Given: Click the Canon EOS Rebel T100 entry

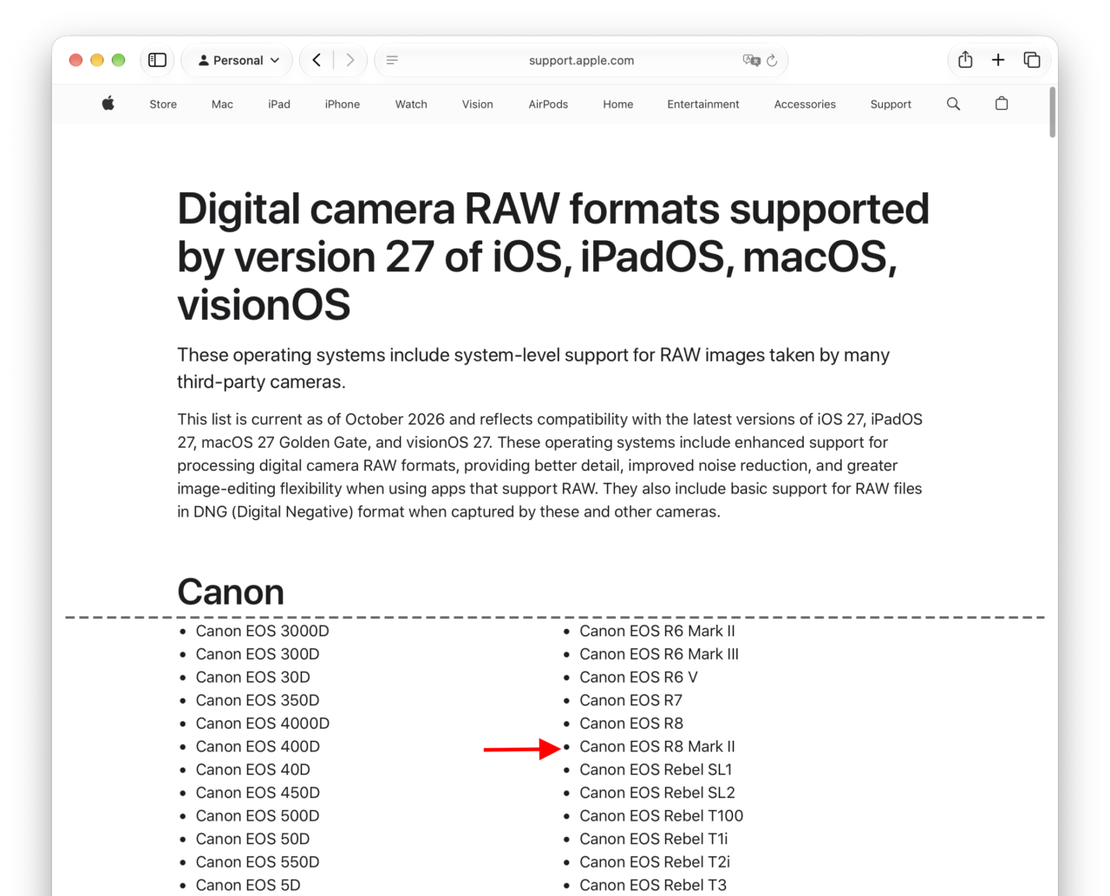Looking at the screenshot, I should (x=662, y=815).
